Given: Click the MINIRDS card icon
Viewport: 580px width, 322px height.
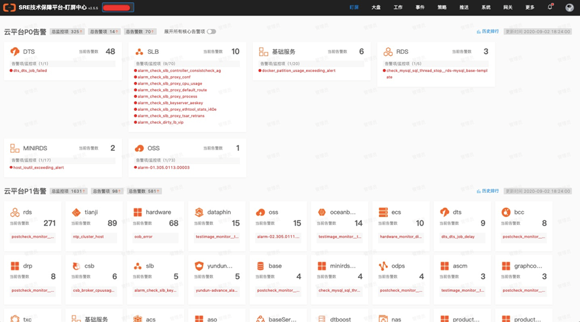Looking at the screenshot, I should pos(15,148).
